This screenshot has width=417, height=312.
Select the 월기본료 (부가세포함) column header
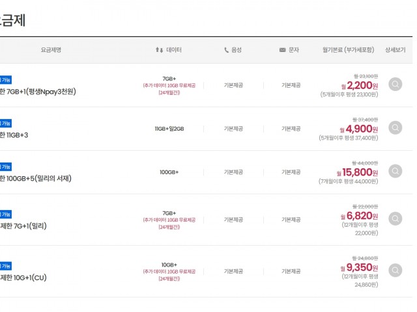coord(349,50)
